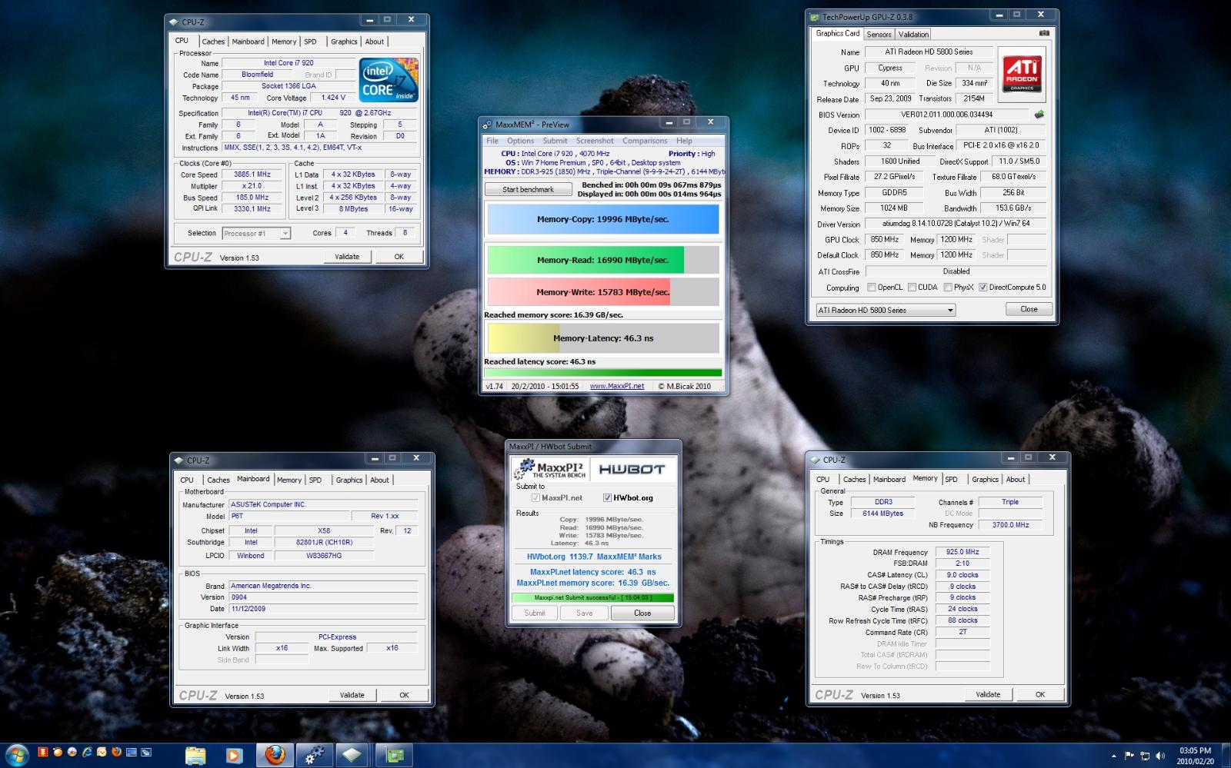Click the Action Center flag tray icon
This screenshot has height=768, width=1231.
pyautogui.click(x=1129, y=756)
